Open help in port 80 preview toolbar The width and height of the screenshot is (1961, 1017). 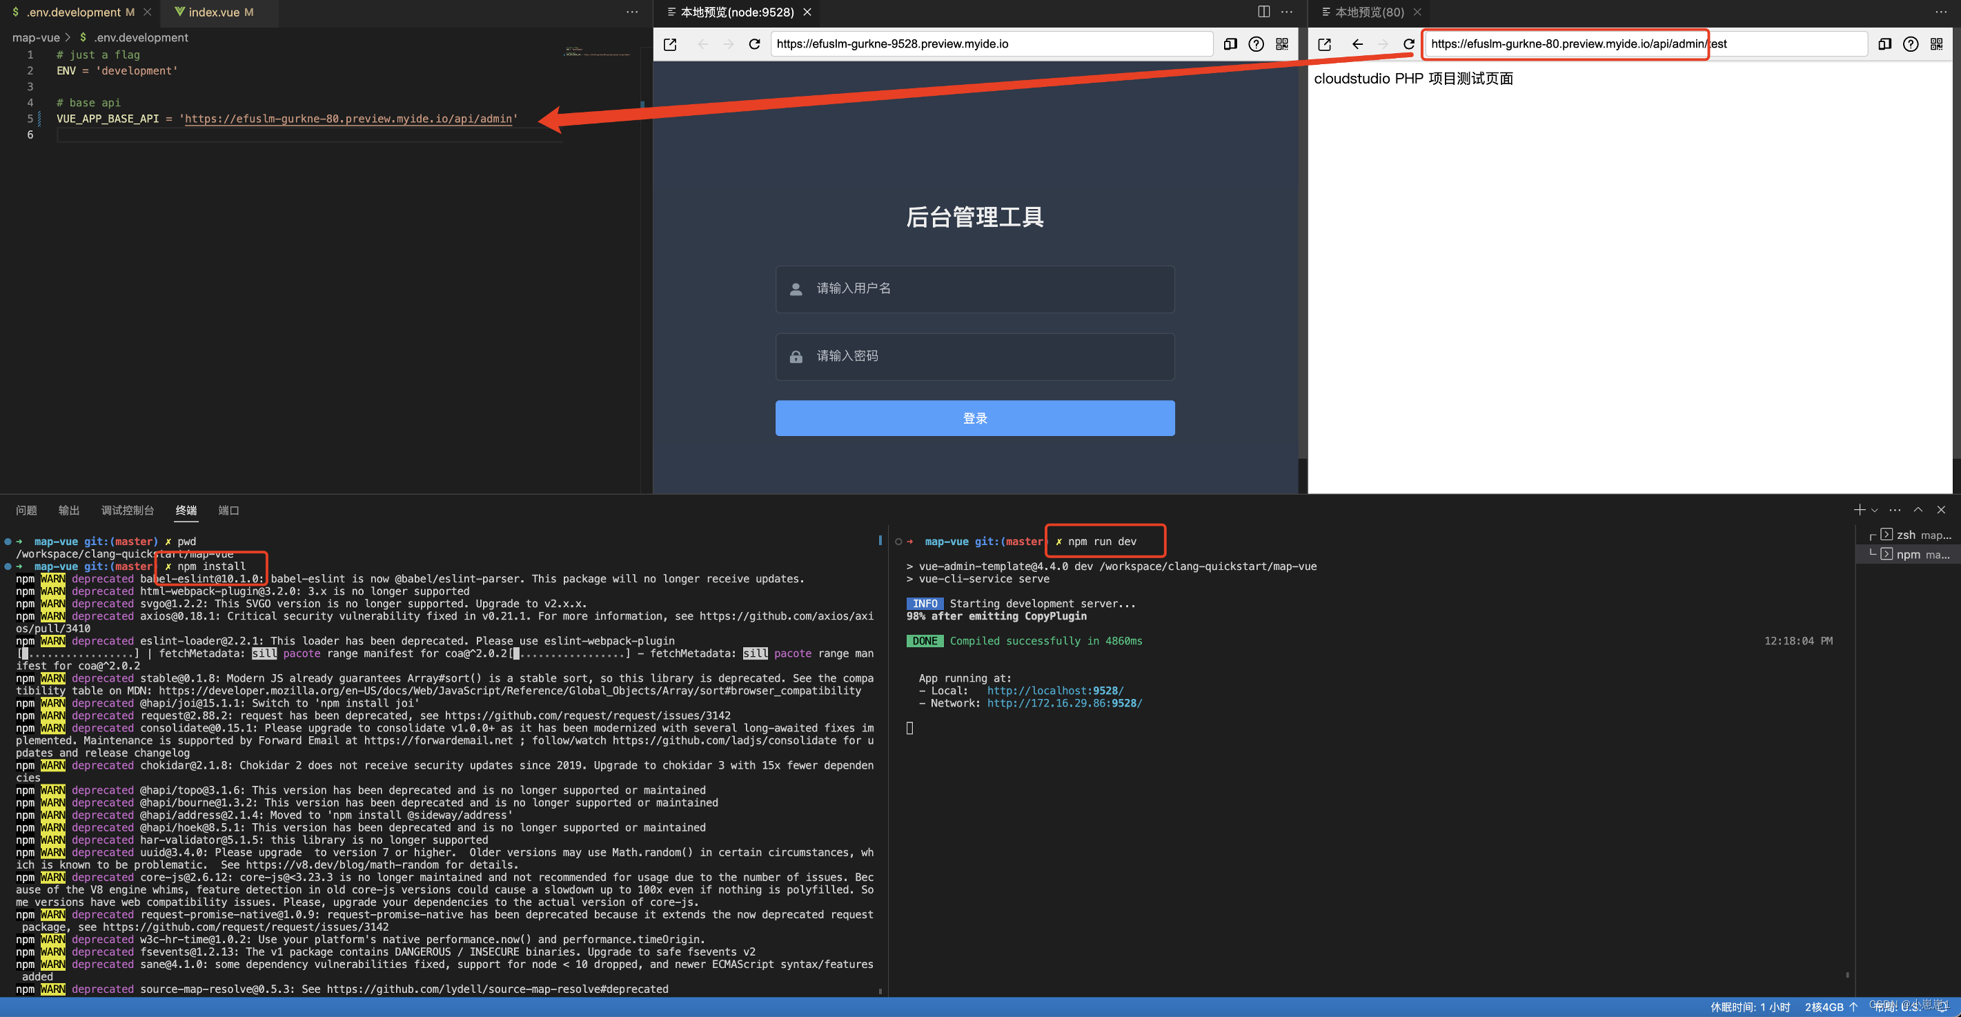(1911, 44)
